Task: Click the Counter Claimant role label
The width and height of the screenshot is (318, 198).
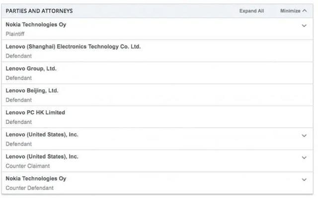Action: point(28,166)
